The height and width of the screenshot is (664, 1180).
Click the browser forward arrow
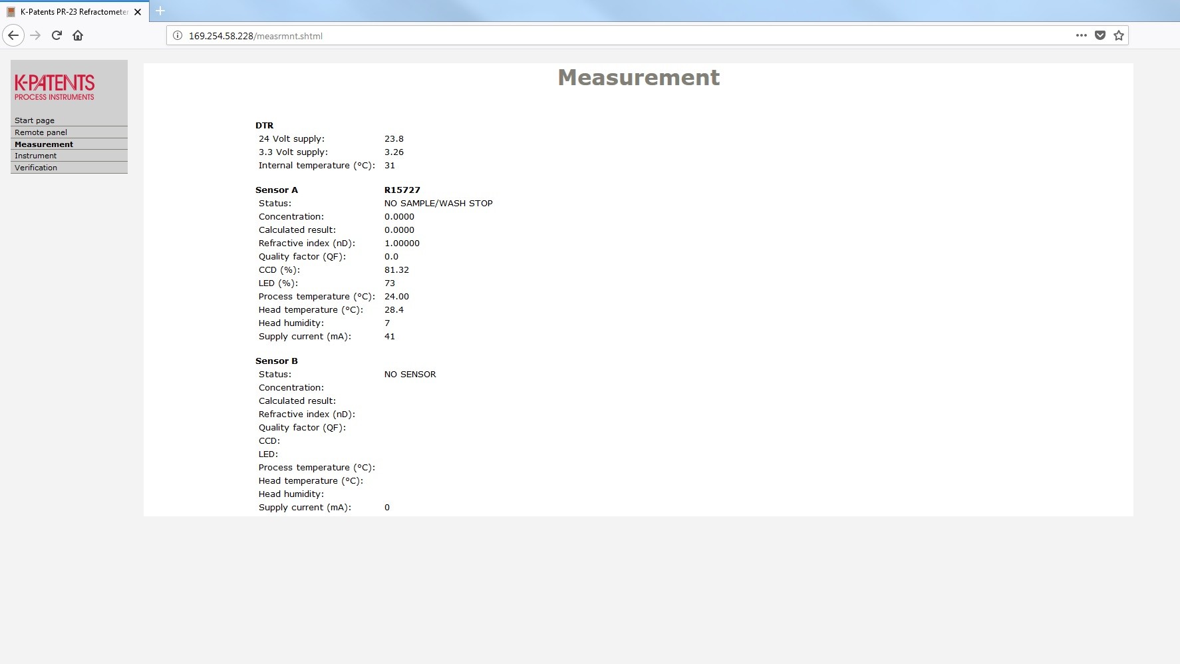click(x=36, y=35)
